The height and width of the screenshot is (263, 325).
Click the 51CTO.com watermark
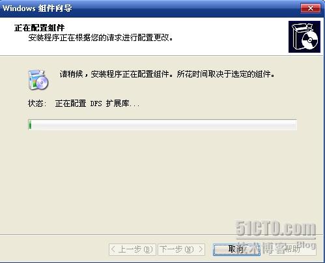pyautogui.click(x=276, y=228)
